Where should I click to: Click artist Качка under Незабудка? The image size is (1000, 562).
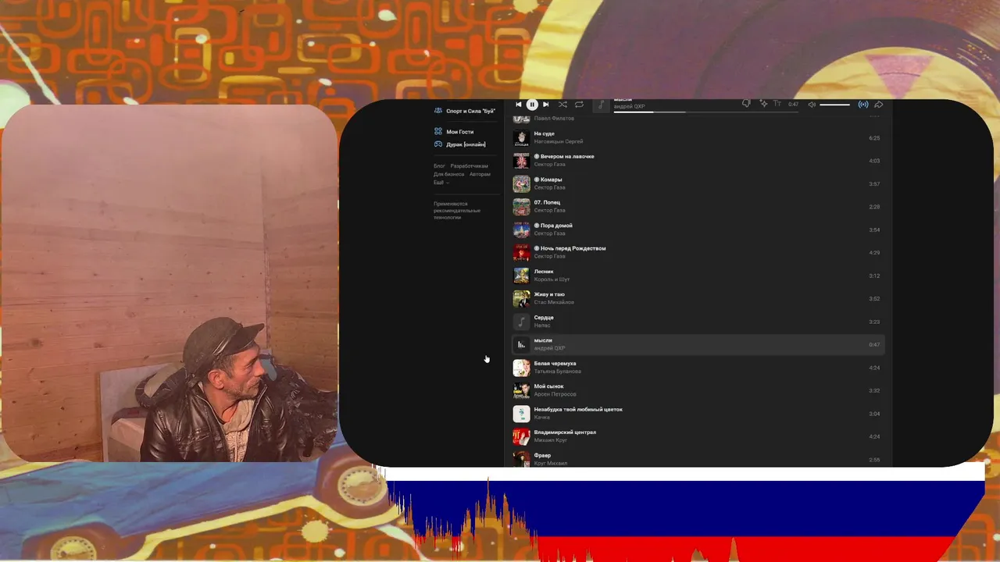[x=542, y=418]
